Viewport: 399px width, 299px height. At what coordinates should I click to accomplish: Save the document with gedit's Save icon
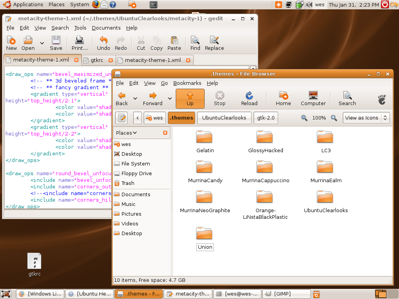[x=56, y=43]
